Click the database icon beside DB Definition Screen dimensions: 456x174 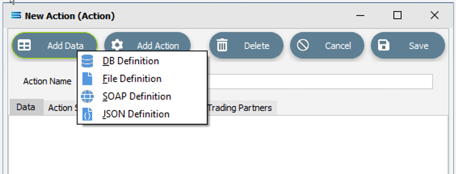(x=87, y=61)
